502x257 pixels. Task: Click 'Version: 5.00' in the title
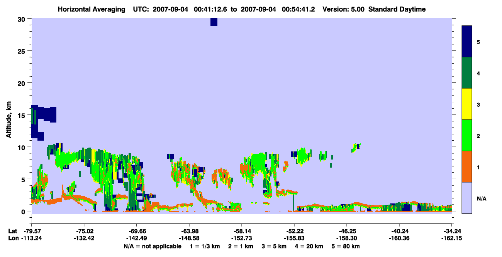pos(344,9)
